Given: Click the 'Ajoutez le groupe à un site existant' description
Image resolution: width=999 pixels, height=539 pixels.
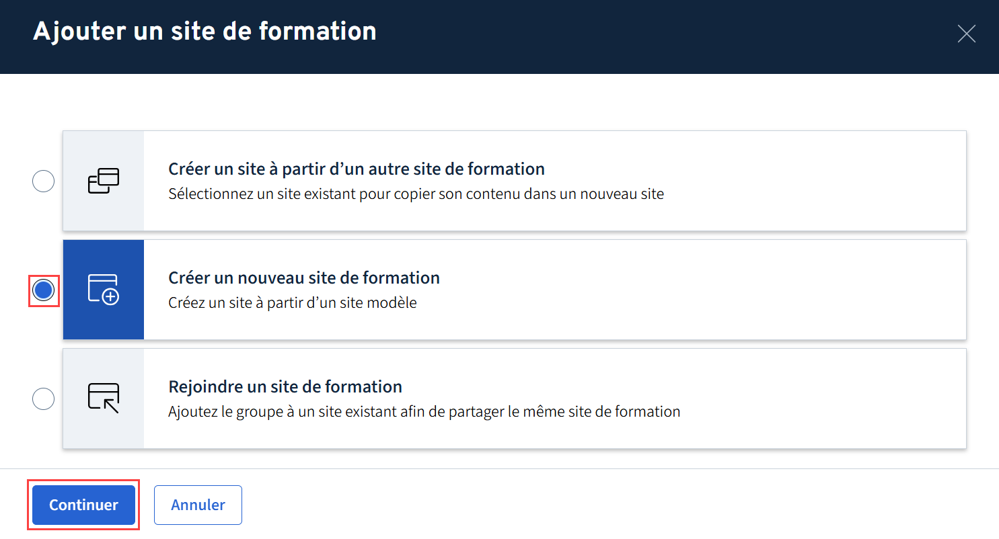Looking at the screenshot, I should pos(424,411).
